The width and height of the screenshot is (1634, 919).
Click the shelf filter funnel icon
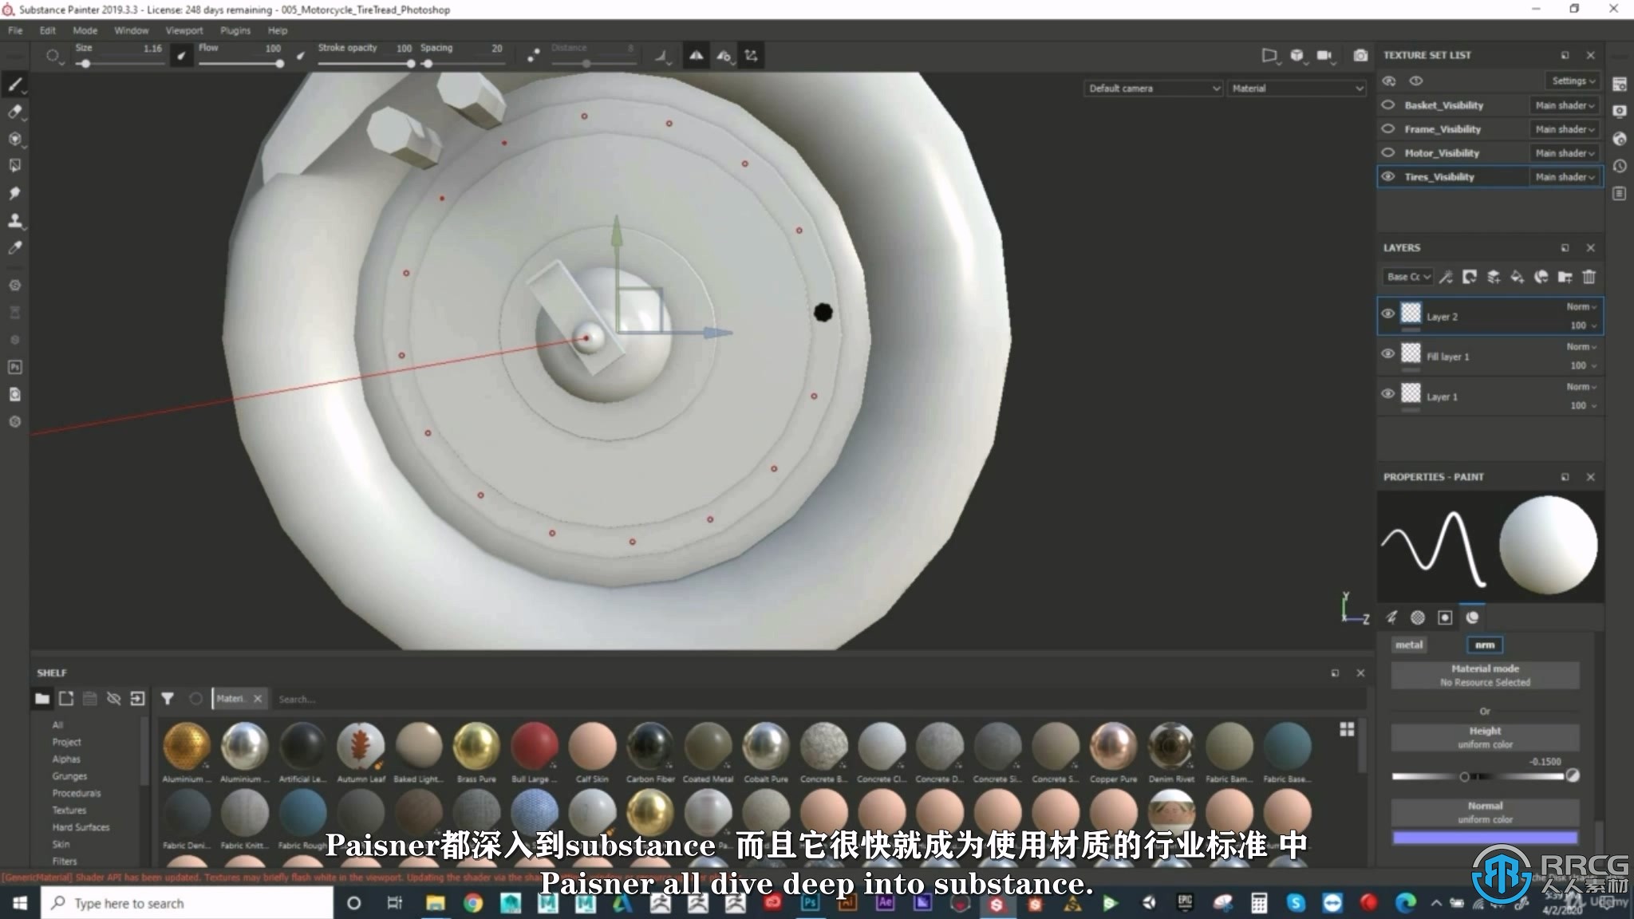click(x=168, y=699)
